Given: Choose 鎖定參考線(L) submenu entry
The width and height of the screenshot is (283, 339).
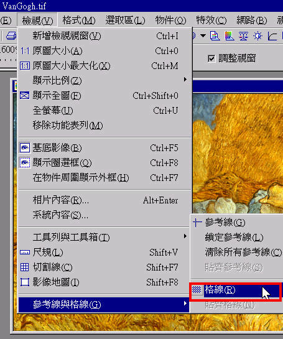Looking at the screenshot, I should click(x=237, y=238).
